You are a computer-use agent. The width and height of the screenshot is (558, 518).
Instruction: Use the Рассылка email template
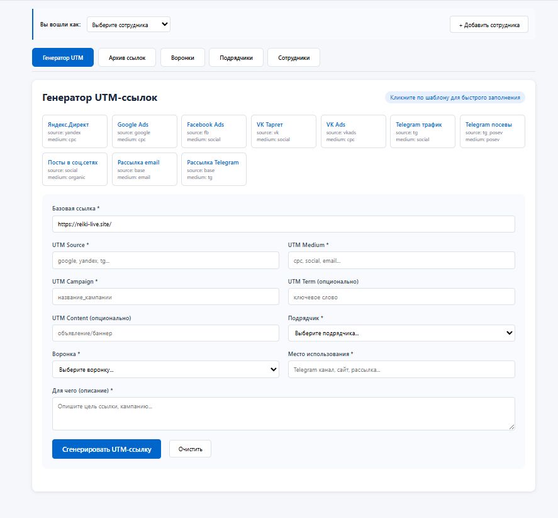point(144,169)
